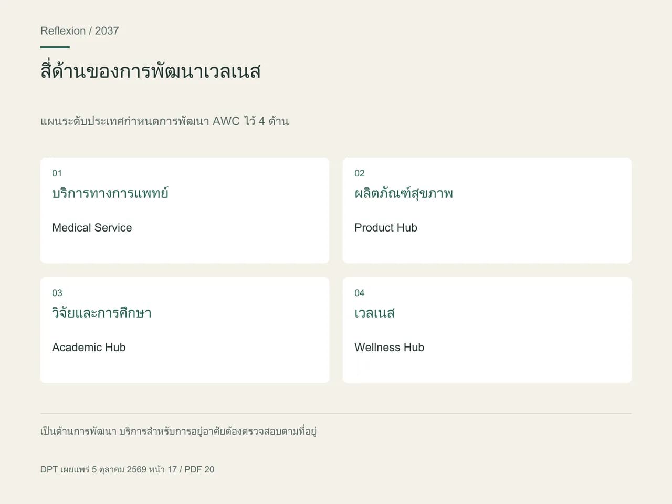Click the subtitle mentioning AWC ไว้ 4 ด้าน
672x504 pixels.
click(164, 121)
